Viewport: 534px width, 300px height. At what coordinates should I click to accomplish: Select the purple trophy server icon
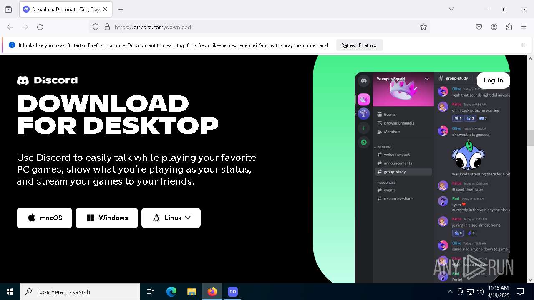tap(364, 113)
